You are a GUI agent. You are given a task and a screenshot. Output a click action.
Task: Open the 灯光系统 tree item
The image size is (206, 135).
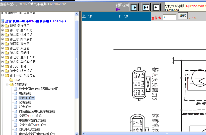pos(25,107)
